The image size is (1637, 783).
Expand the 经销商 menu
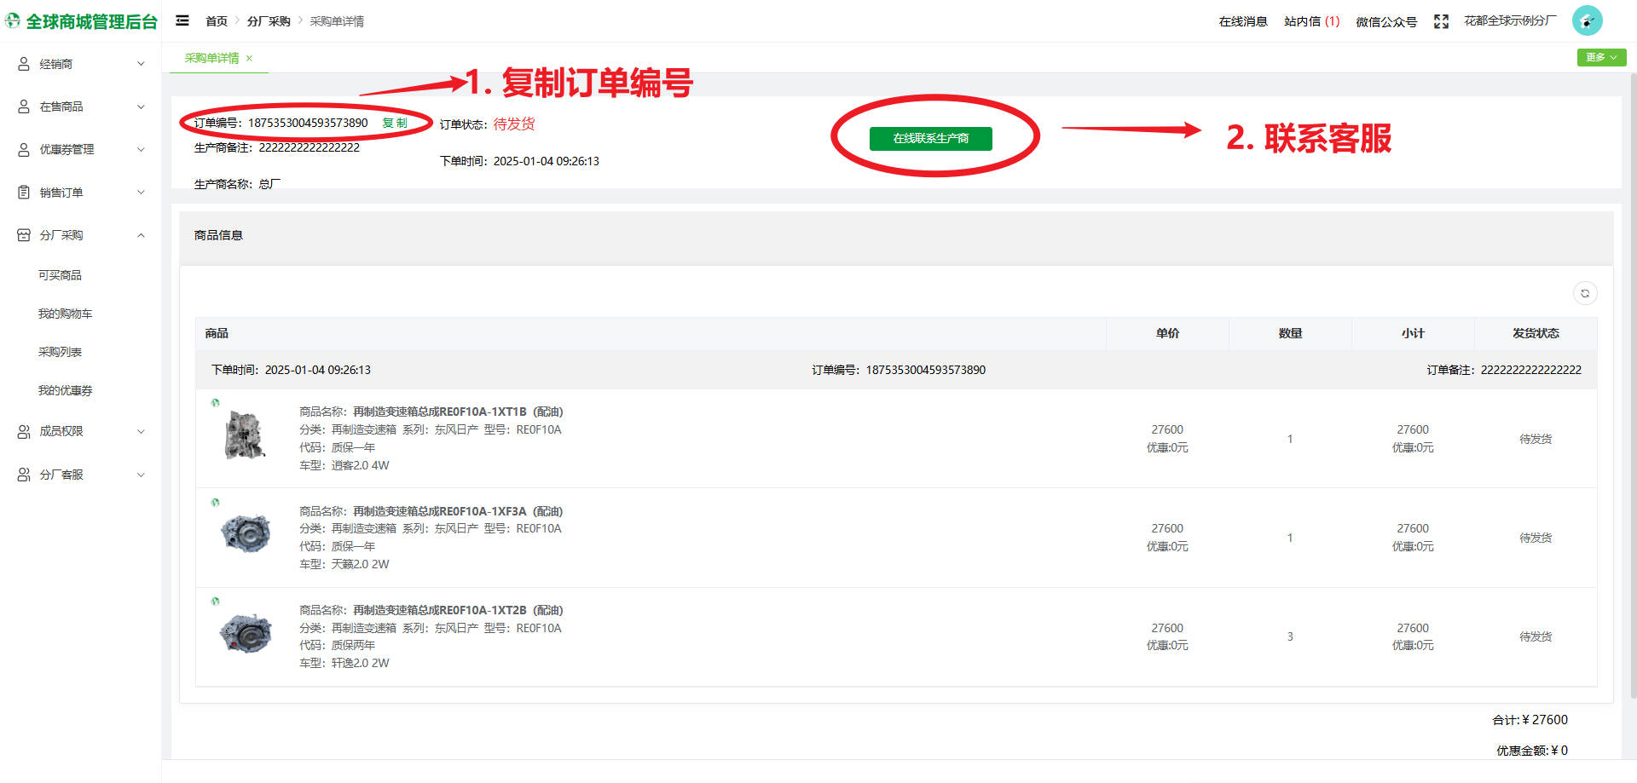click(x=81, y=64)
